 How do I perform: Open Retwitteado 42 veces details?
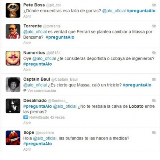point(47,117)
